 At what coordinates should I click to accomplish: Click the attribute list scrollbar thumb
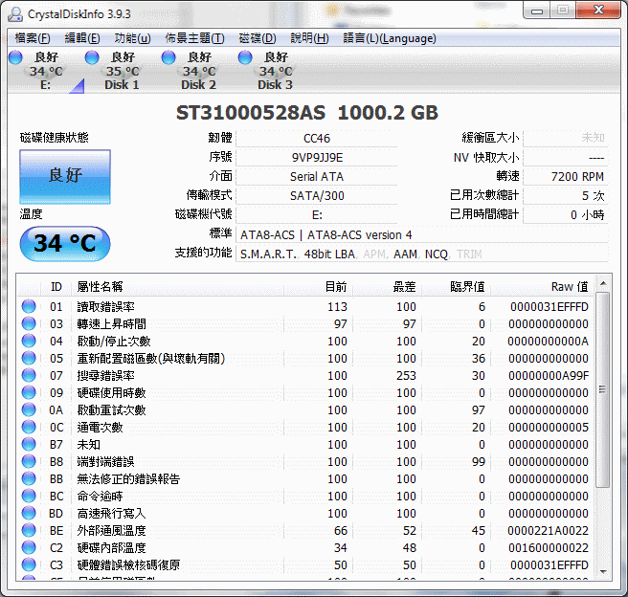[x=603, y=389]
